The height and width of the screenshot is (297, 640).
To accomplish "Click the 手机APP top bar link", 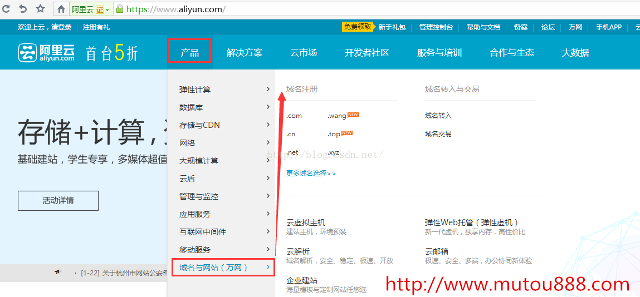I will (609, 27).
